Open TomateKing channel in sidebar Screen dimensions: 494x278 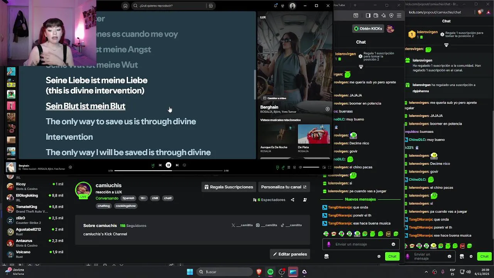point(35,209)
